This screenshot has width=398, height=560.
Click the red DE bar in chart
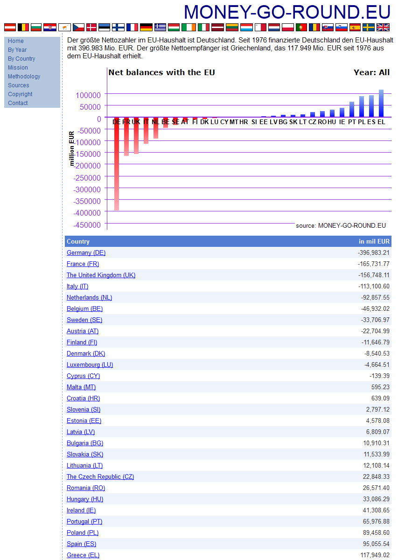coord(117,163)
